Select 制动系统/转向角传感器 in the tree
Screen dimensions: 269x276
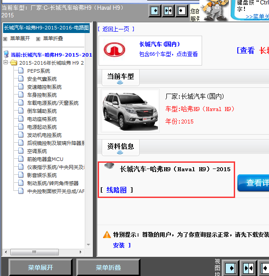coord(53,183)
